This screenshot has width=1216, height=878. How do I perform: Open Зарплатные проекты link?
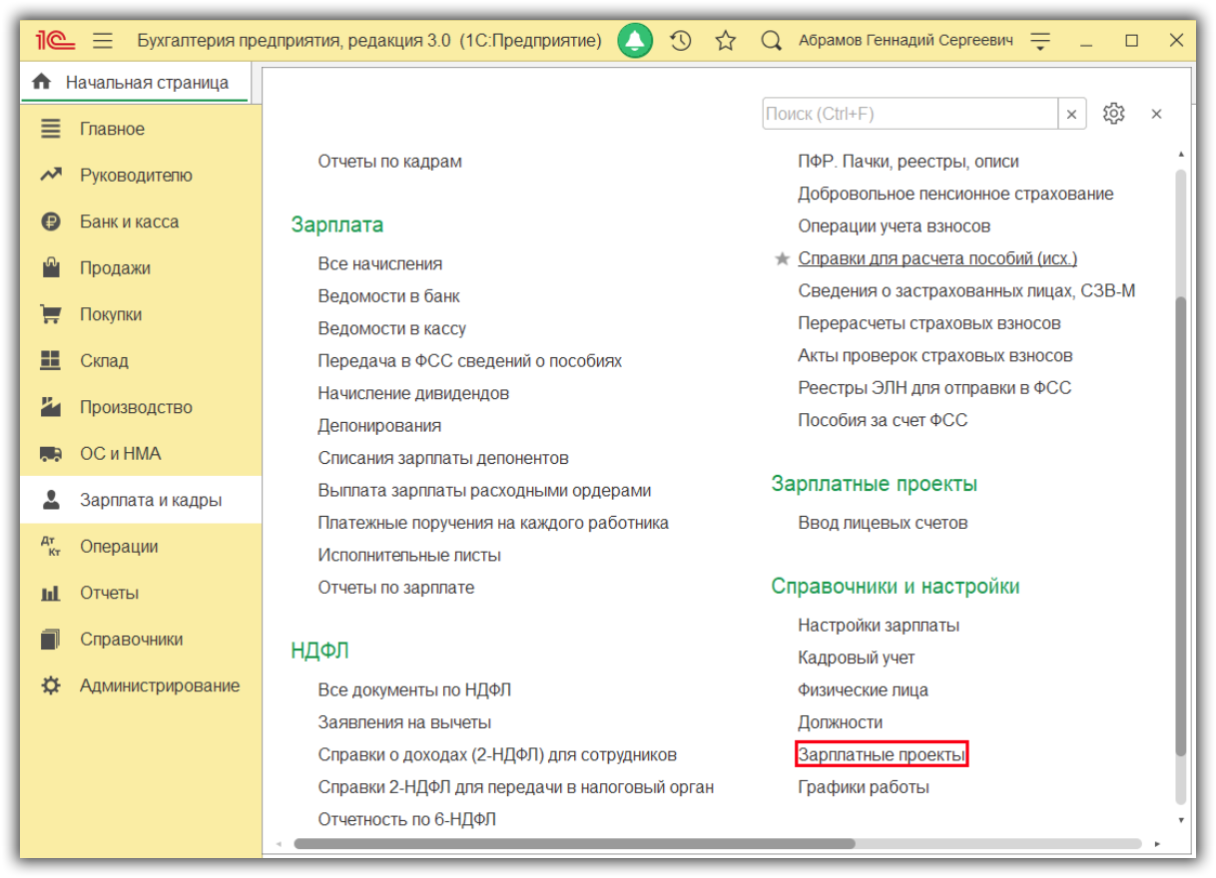click(882, 755)
